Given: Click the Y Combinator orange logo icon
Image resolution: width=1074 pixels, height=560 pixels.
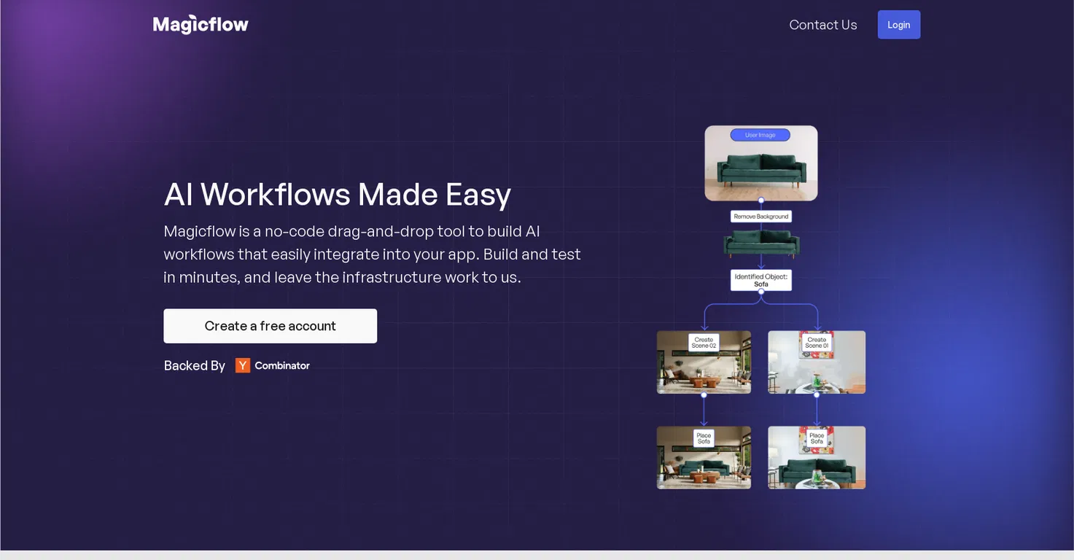Looking at the screenshot, I should [x=243, y=365].
